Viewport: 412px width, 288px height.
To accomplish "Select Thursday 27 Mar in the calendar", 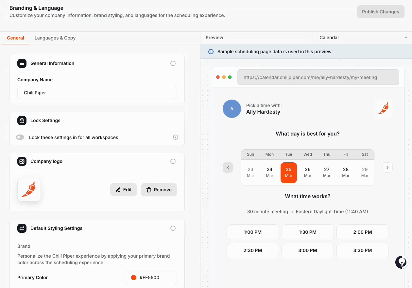I will tap(327, 172).
